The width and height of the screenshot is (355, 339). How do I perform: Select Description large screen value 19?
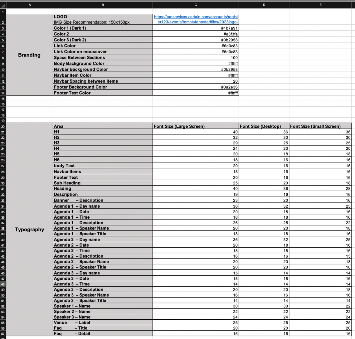[x=196, y=194]
